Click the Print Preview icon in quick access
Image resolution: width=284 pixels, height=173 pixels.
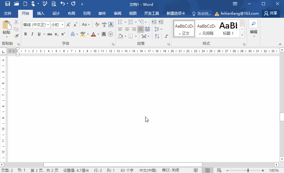[54, 4]
